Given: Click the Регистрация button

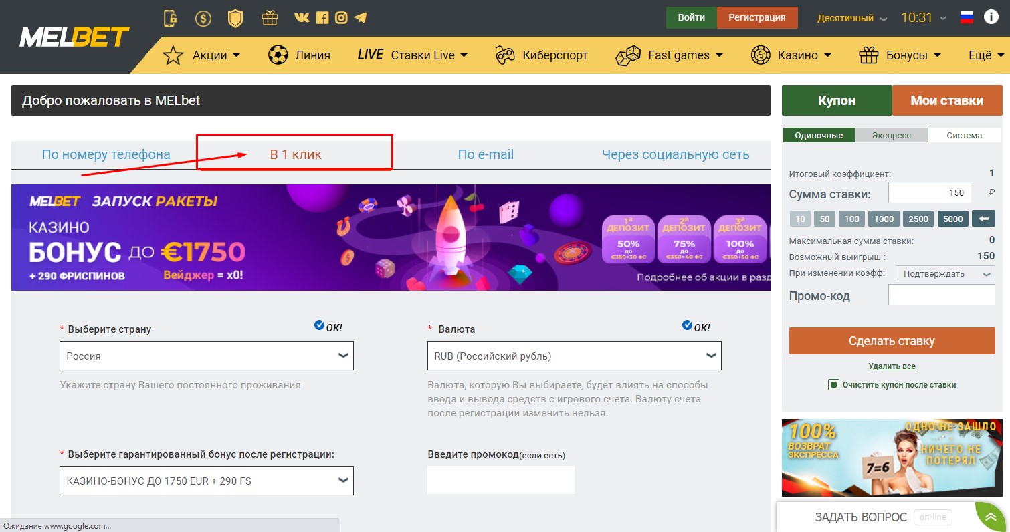Looking at the screenshot, I should pyautogui.click(x=757, y=18).
